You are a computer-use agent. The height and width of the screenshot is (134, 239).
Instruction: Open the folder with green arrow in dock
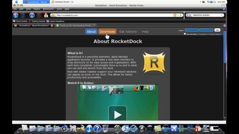pos(57,128)
